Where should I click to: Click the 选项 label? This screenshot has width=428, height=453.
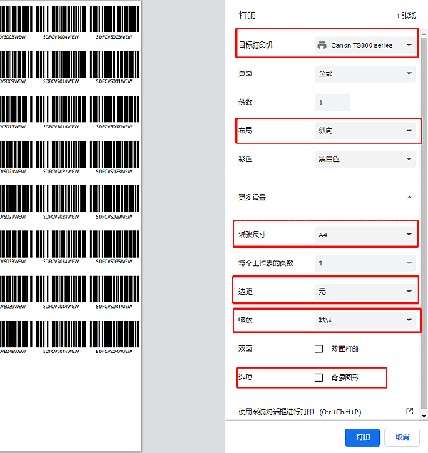(x=245, y=377)
